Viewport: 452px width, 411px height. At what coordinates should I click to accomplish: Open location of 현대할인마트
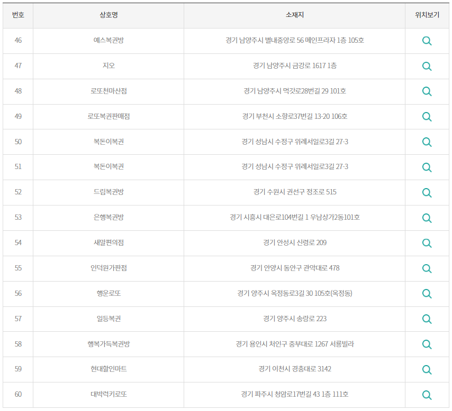[x=427, y=370]
